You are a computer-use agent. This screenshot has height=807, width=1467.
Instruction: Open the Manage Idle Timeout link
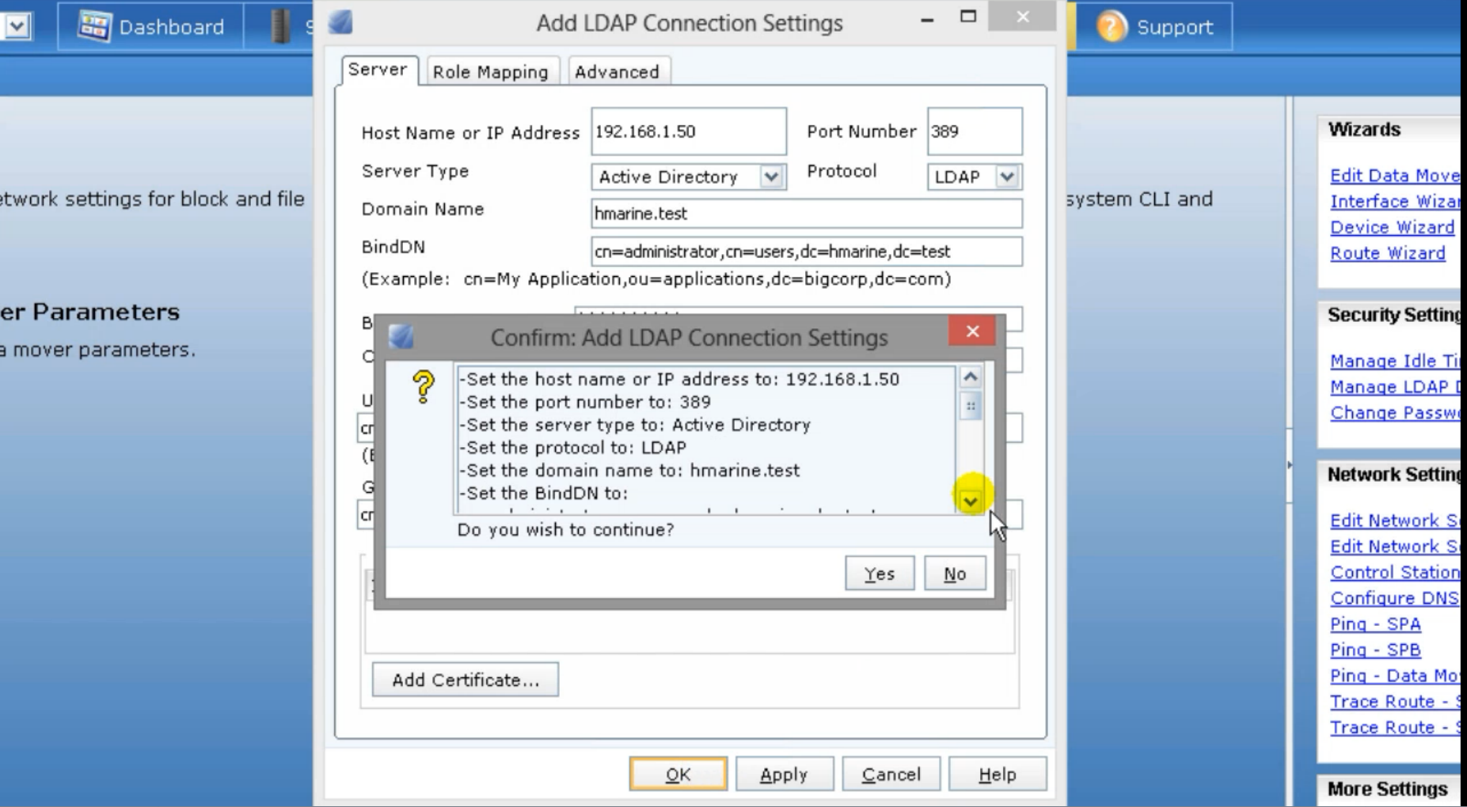(x=1395, y=362)
